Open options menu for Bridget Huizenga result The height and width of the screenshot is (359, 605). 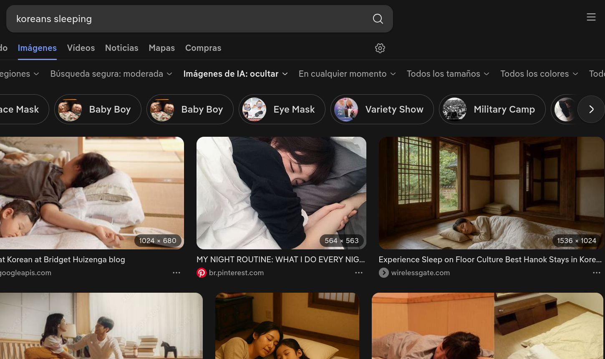(x=176, y=273)
